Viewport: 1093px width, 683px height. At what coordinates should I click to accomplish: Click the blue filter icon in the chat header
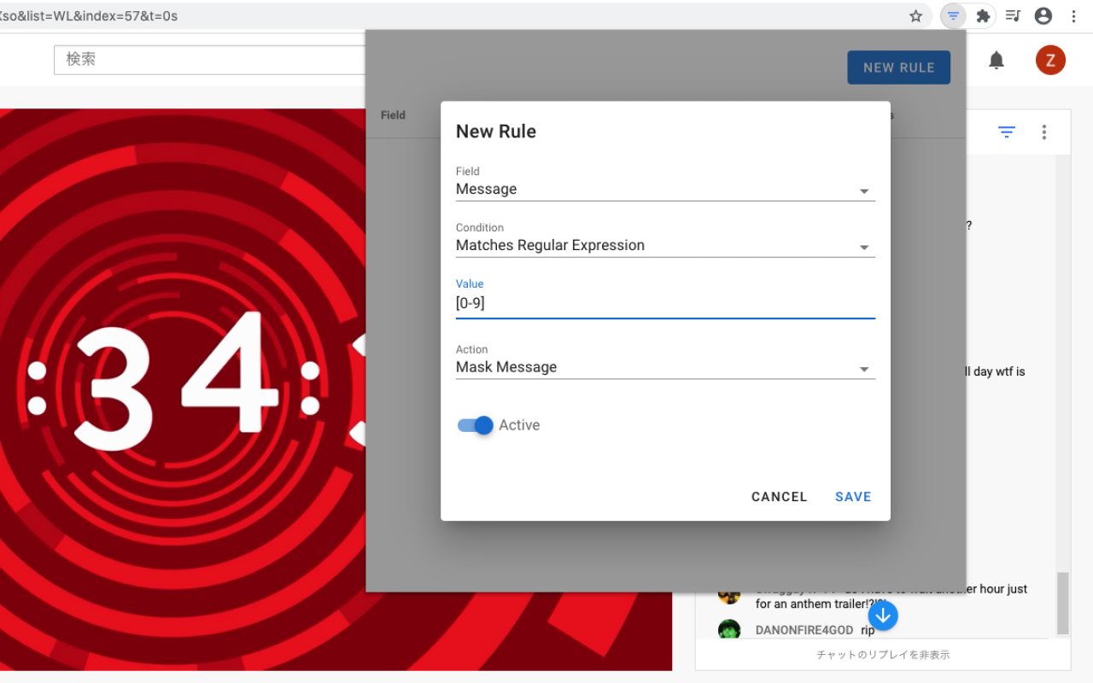click(1007, 131)
